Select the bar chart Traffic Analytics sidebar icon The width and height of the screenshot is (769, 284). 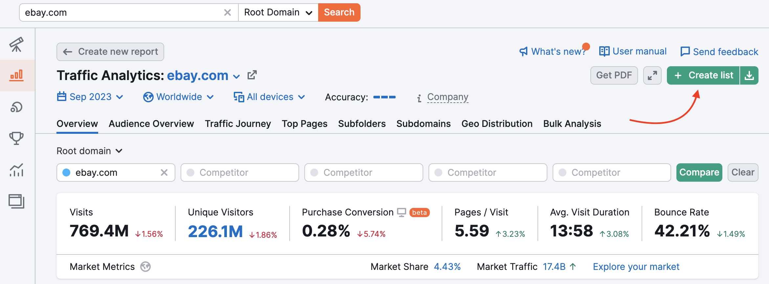click(x=16, y=75)
